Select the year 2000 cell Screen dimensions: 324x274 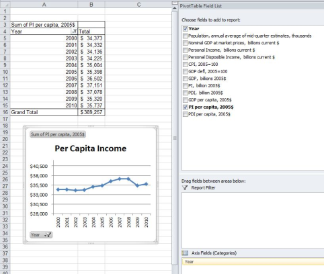coord(44,38)
